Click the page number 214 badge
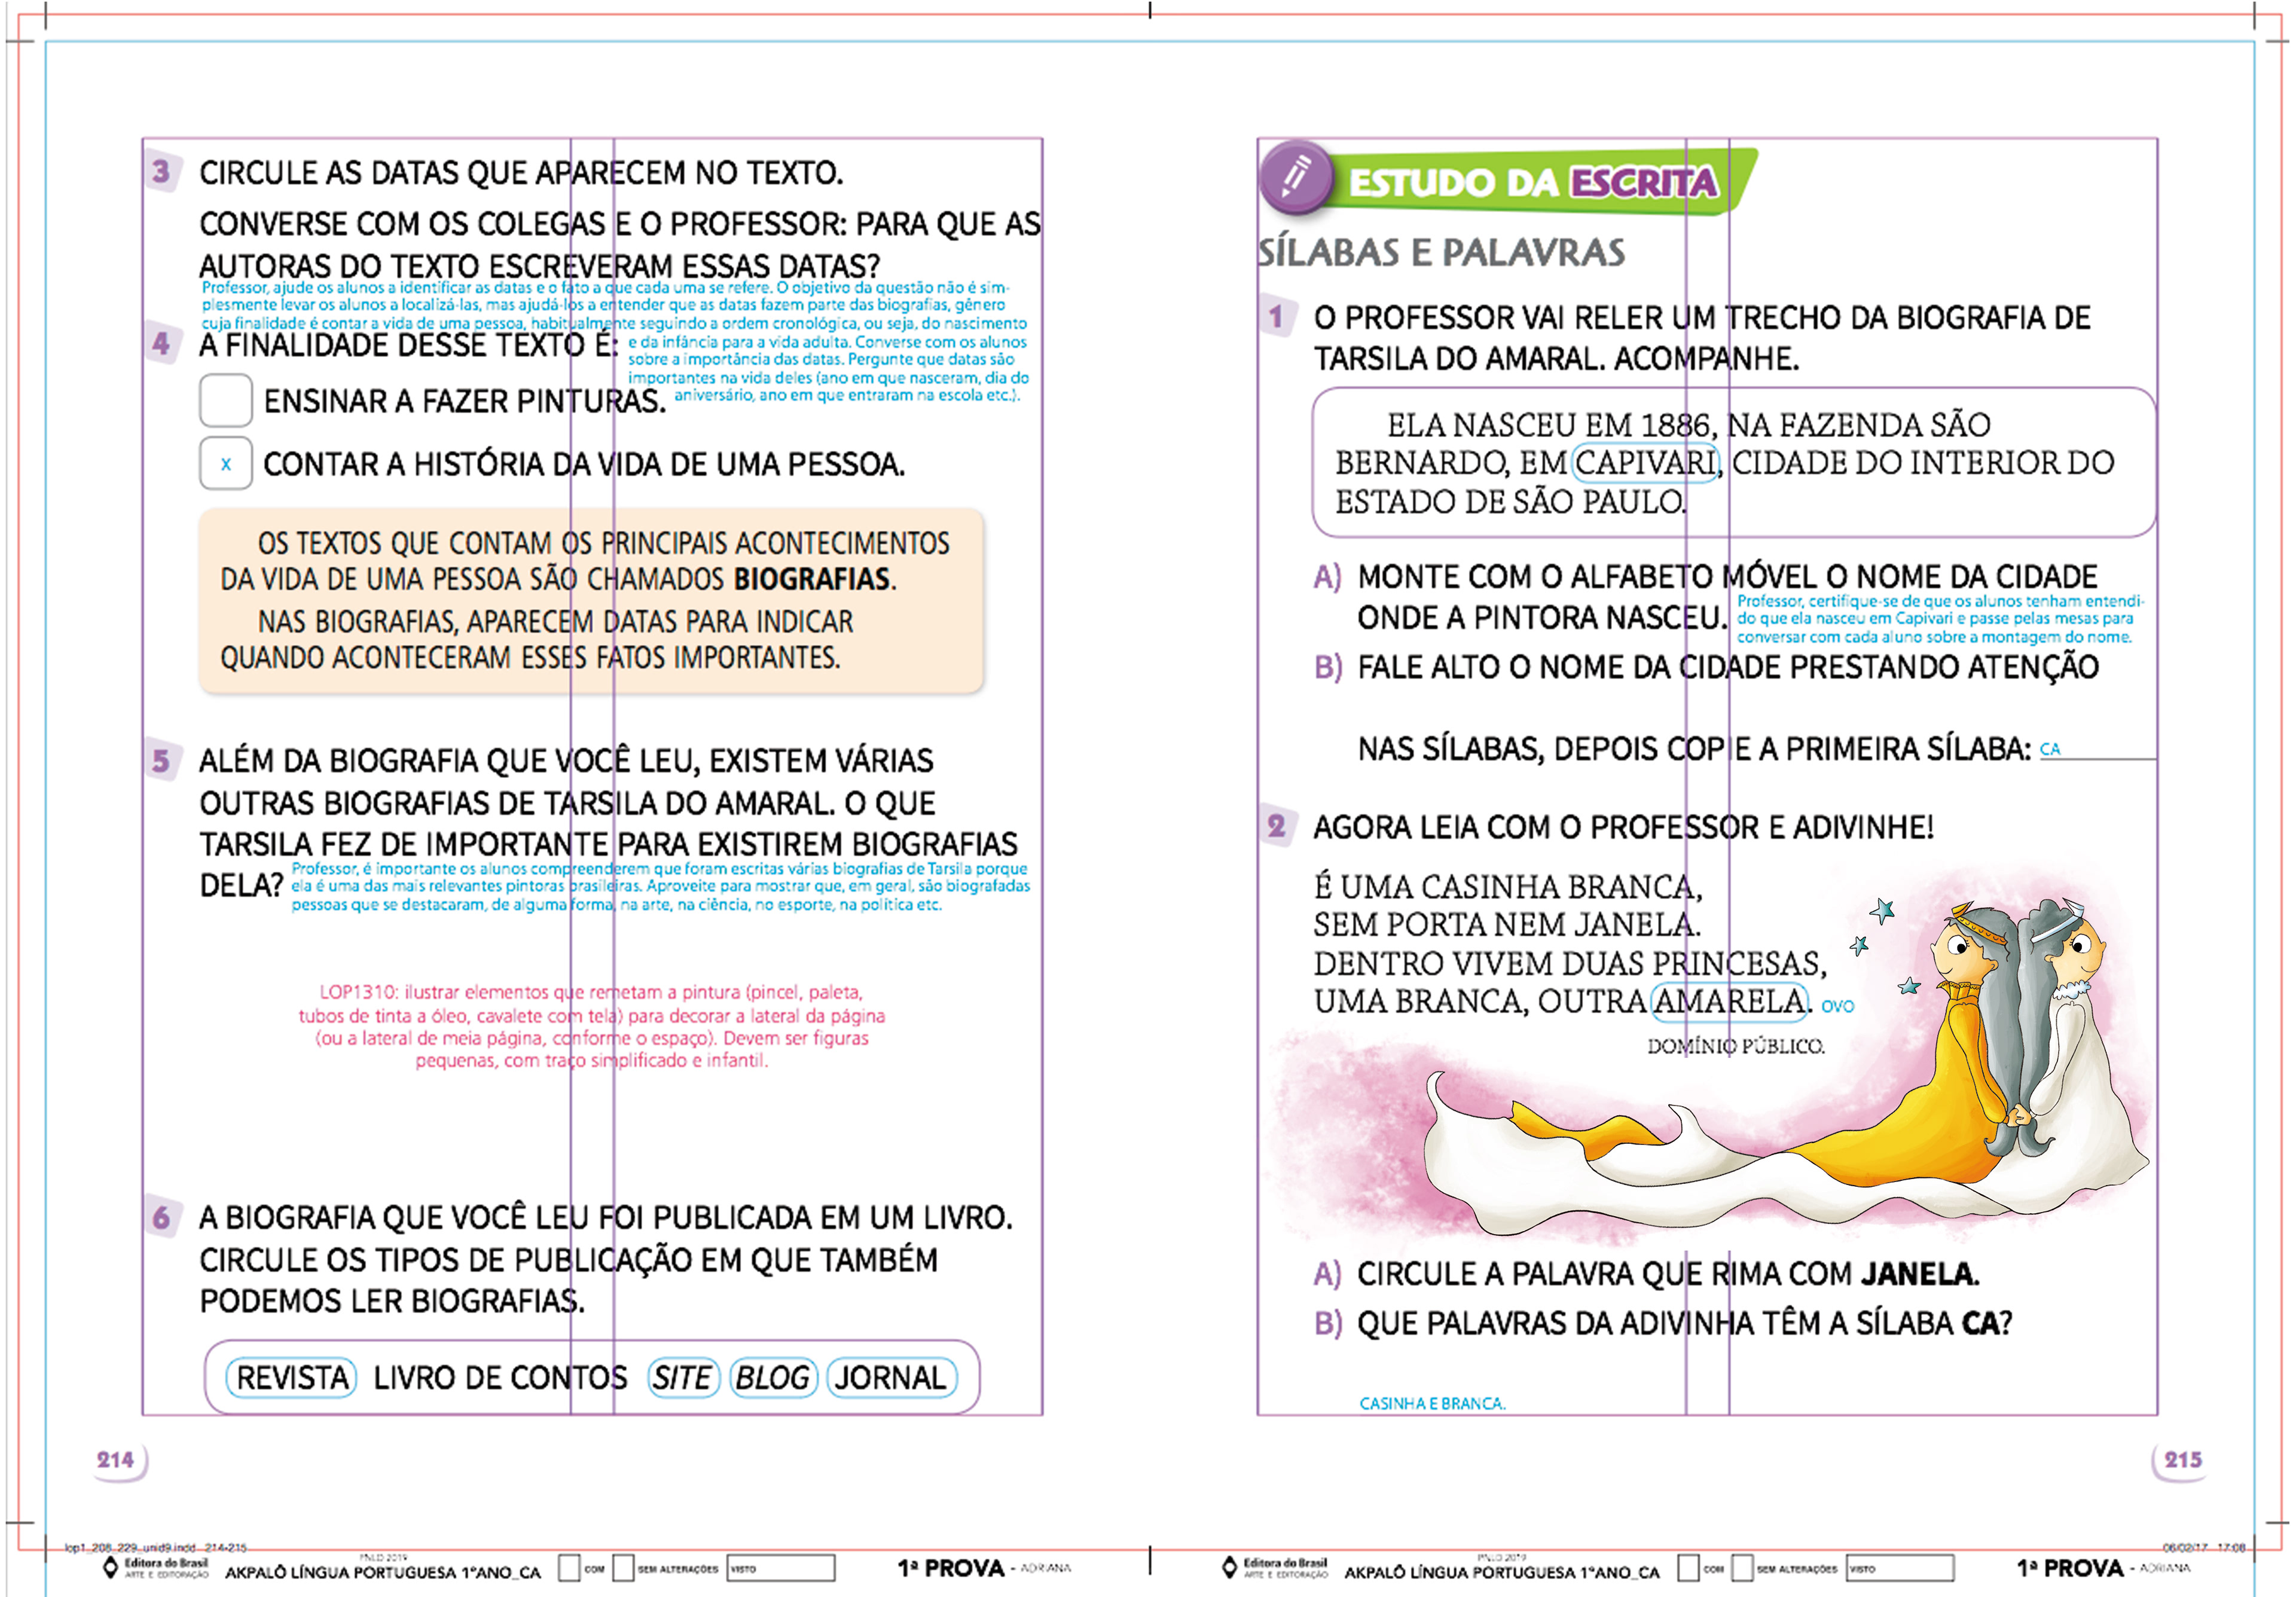This screenshot has height=1597, width=2296. pyautogui.click(x=117, y=1460)
